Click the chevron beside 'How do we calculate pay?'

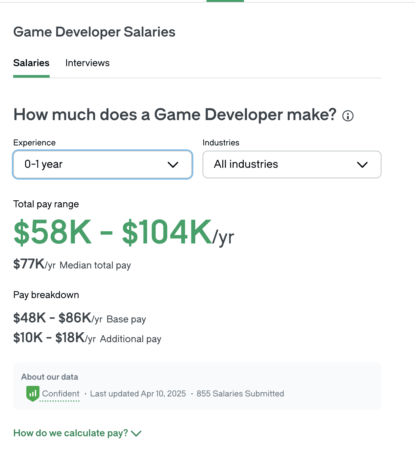(136, 433)
